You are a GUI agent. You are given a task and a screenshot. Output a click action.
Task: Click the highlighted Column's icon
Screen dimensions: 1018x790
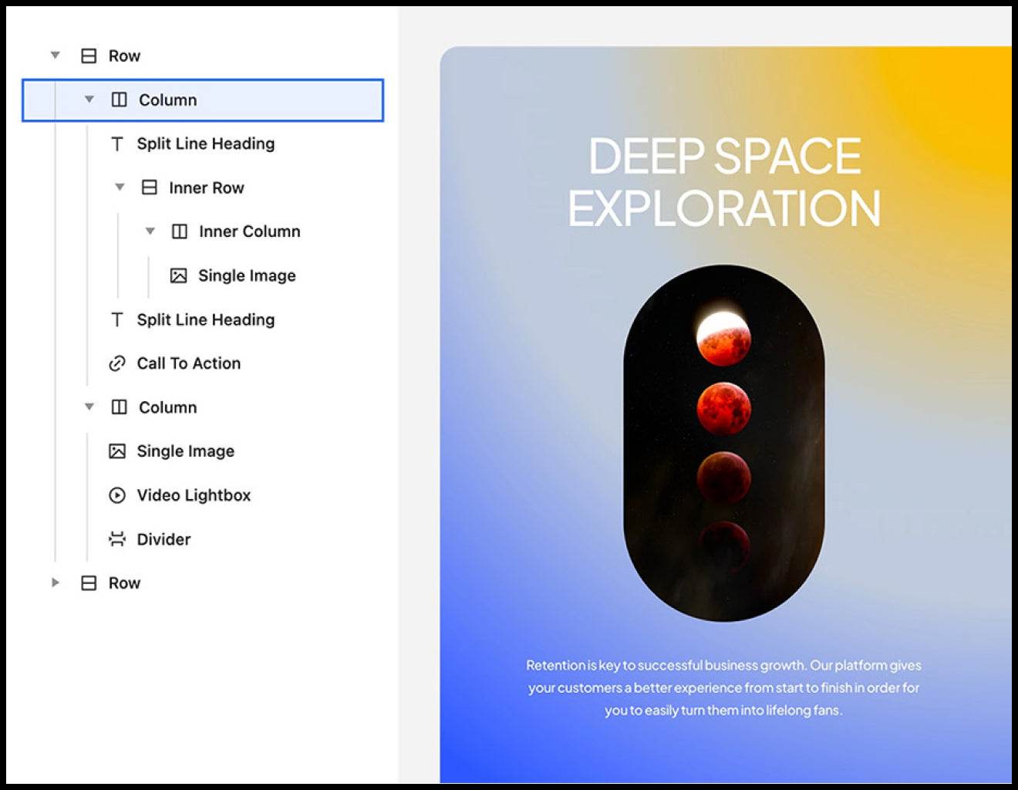tap(120, 100)
